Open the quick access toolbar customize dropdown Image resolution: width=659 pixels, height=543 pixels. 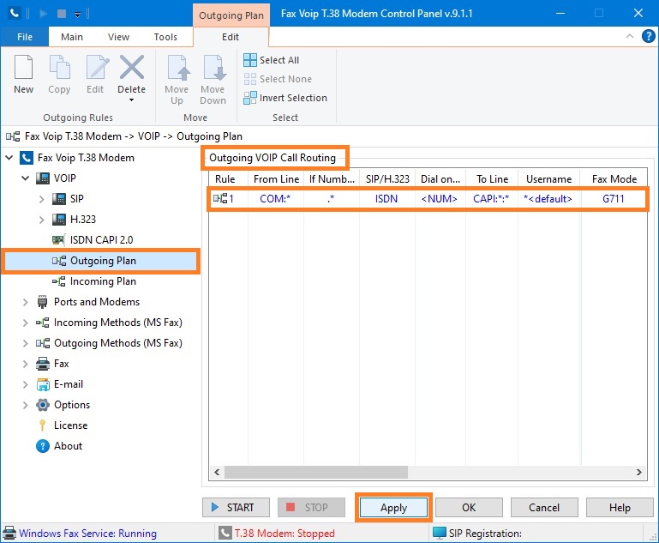(78, 15)
